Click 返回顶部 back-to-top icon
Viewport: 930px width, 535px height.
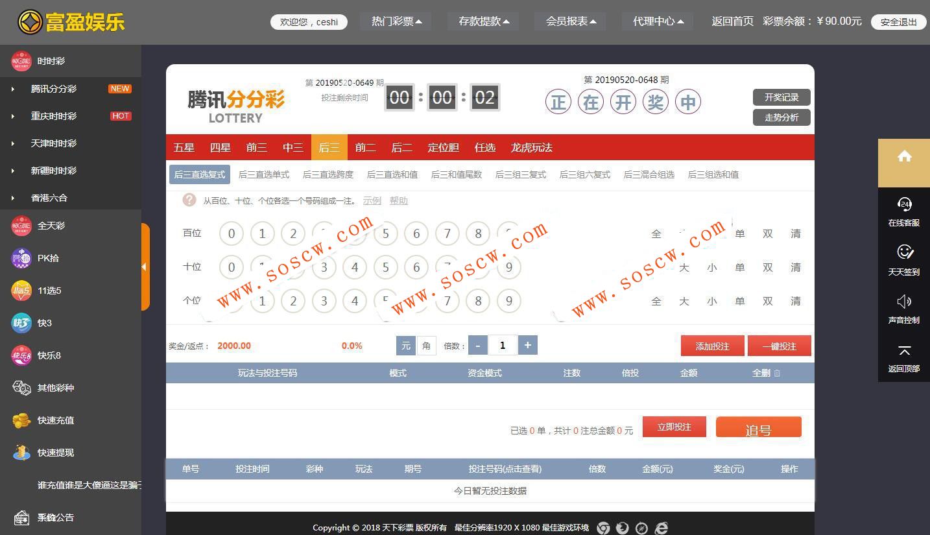click(x=904, y=351)
